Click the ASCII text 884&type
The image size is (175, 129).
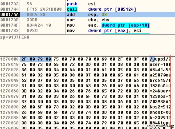click(x=160, y=123)
